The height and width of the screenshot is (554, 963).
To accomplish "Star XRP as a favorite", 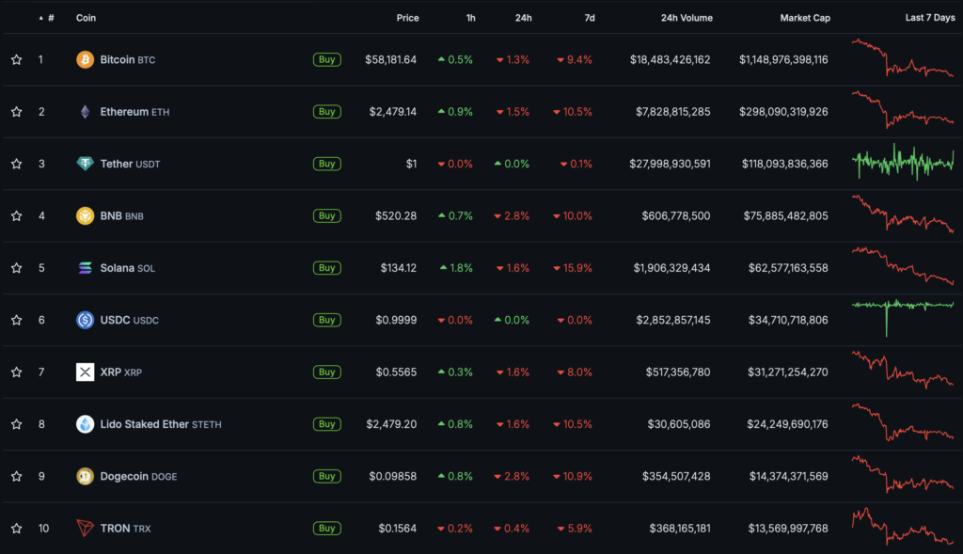I will click(x=16, y=372).
